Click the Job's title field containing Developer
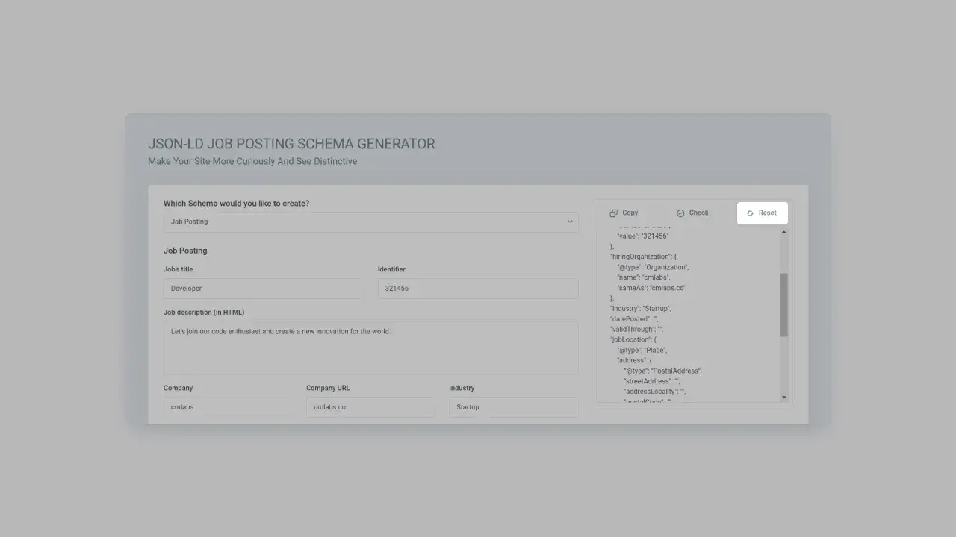Viewport: 956px width, 537px height. (263, 288)
